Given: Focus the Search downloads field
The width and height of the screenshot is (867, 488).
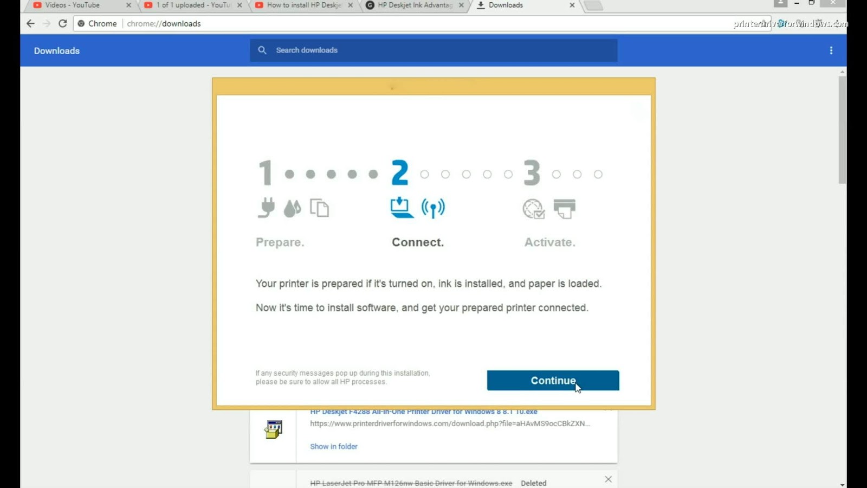Looking at the screenshot, I should point(433,50).
